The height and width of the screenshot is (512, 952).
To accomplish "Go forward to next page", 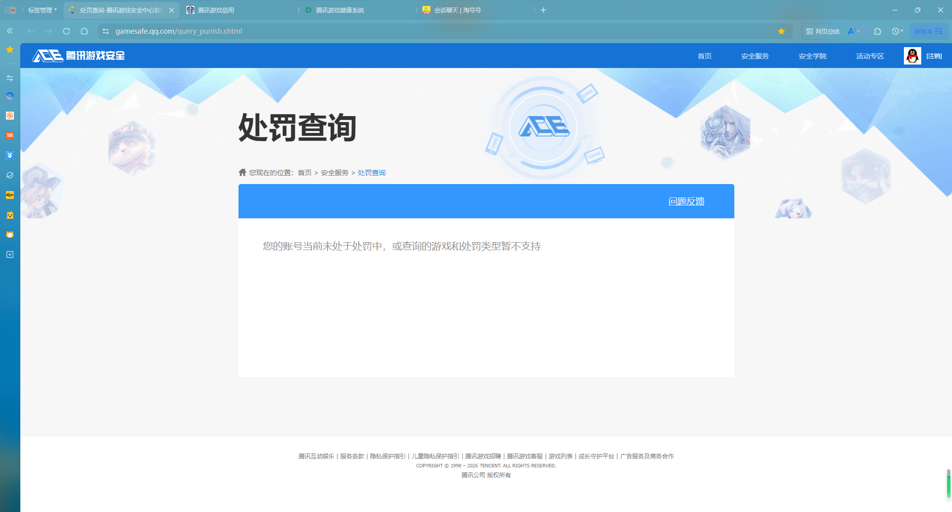I will 49,31.
